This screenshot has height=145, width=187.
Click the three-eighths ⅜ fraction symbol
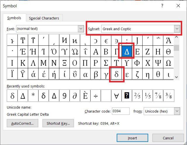[169, 95]
